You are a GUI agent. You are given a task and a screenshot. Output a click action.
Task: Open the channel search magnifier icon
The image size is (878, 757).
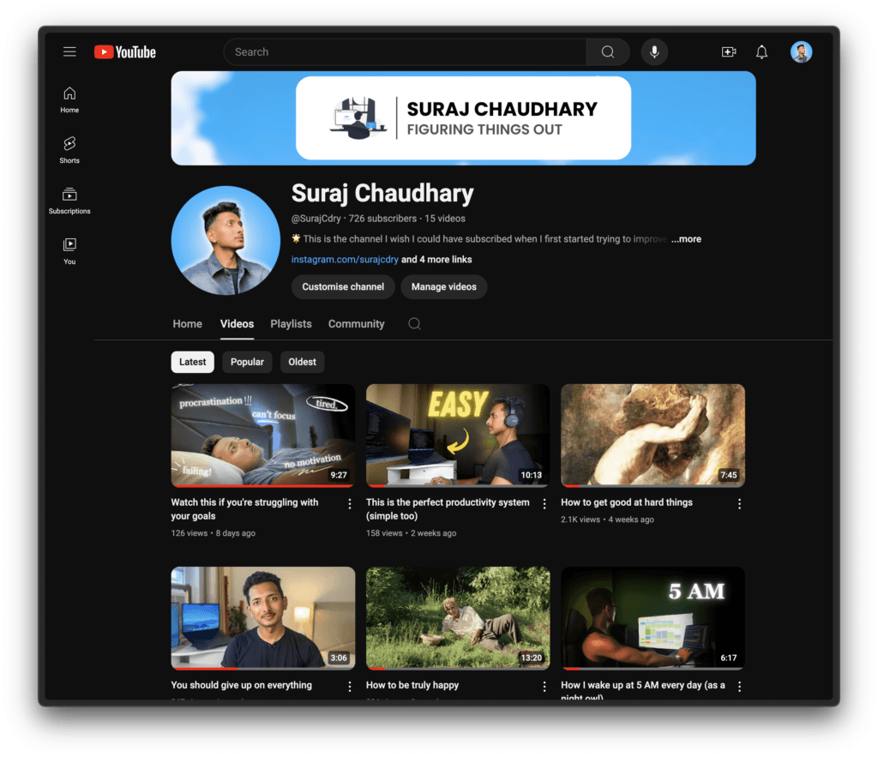click(414, 324)
